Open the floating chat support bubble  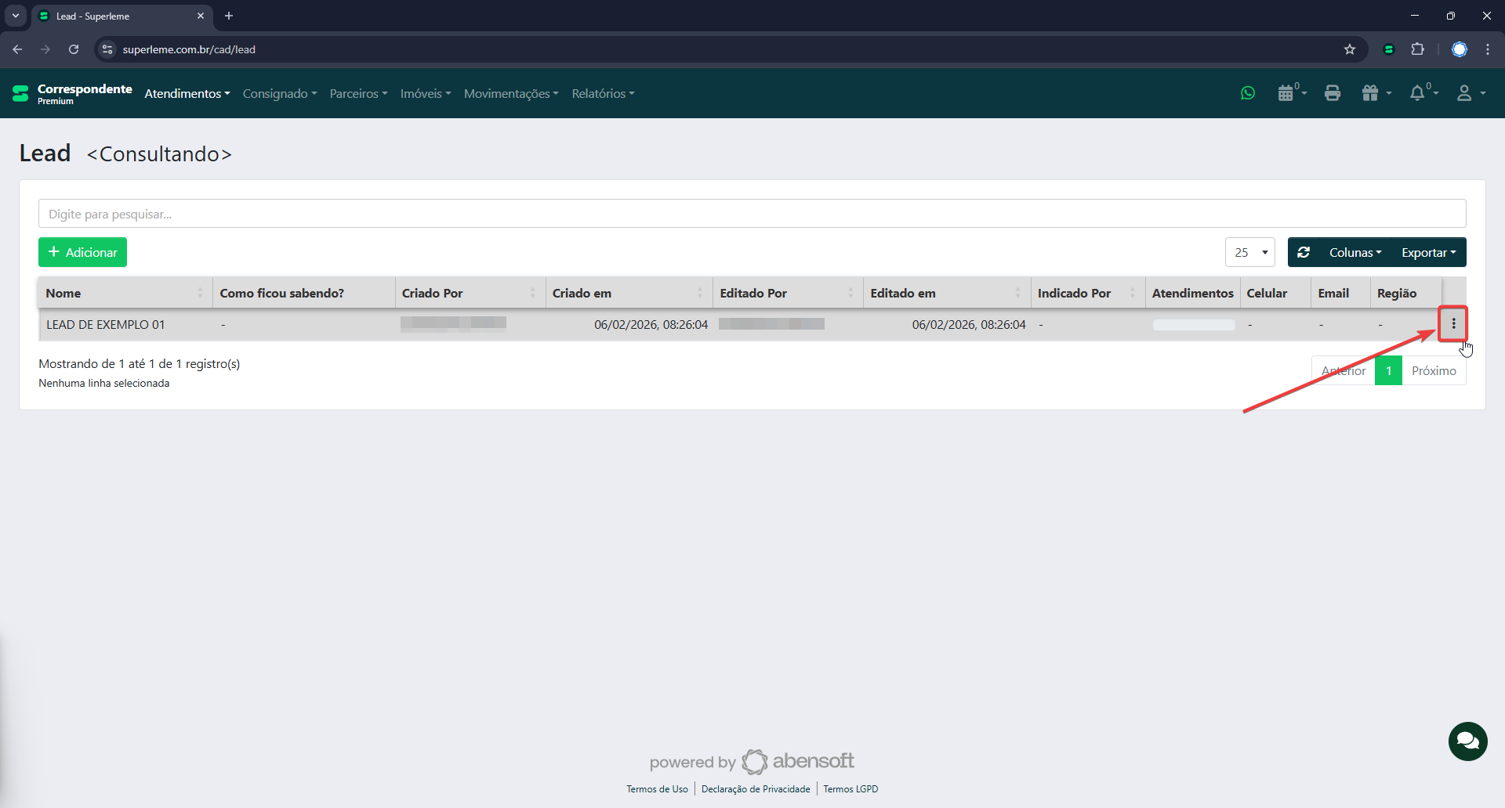pyautogui.click(x=1467, y=741)
